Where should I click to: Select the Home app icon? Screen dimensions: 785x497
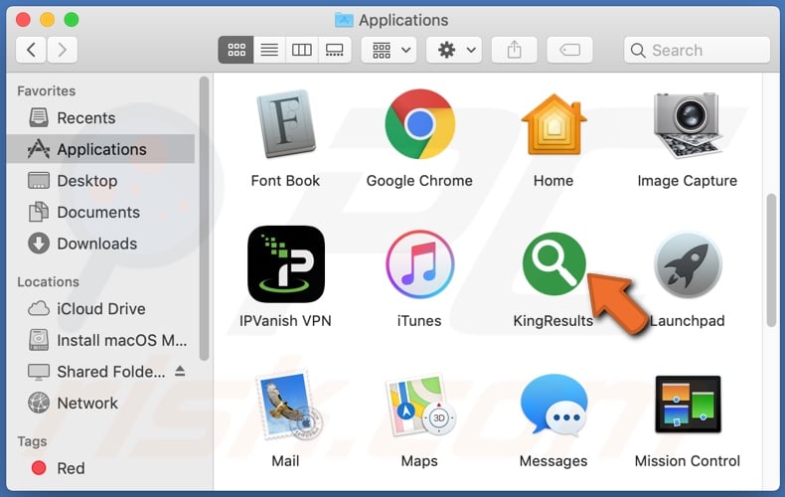click(553, 124)
